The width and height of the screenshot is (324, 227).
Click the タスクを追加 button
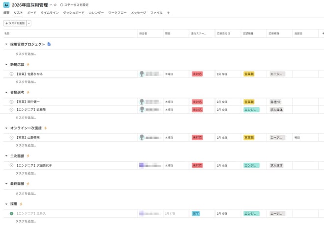coord(14,23)
